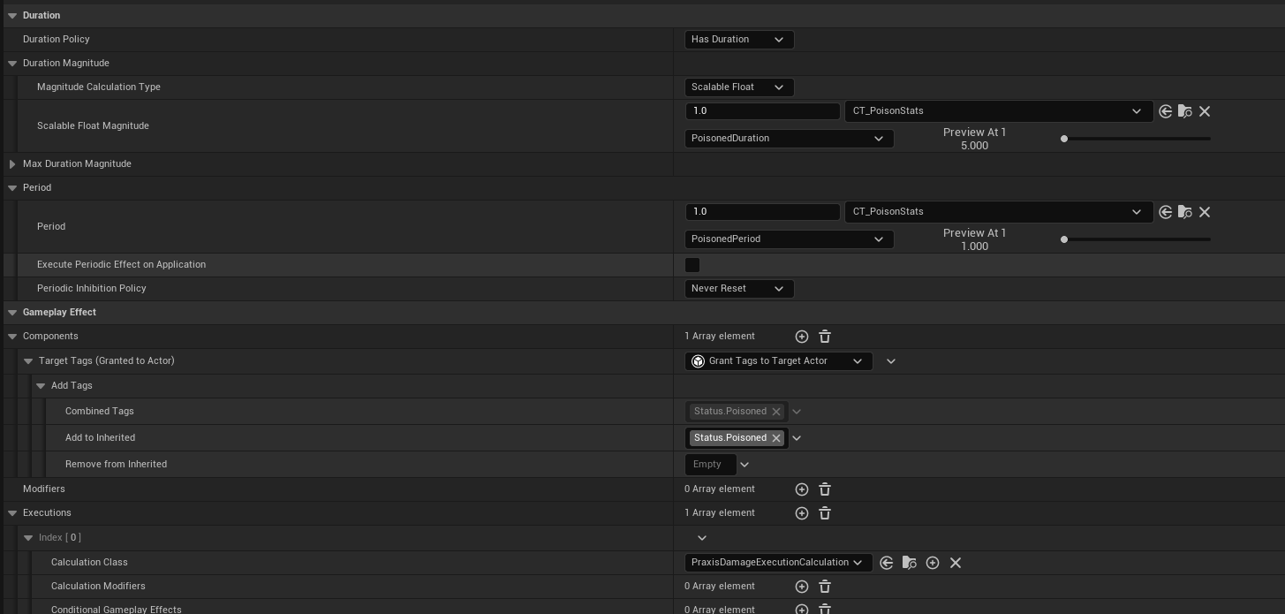Adjust the Period preview level slider
Screen dimensions: 1285x614
[1136, 239]
